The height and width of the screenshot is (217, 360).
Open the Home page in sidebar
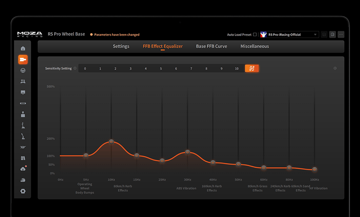23,48
